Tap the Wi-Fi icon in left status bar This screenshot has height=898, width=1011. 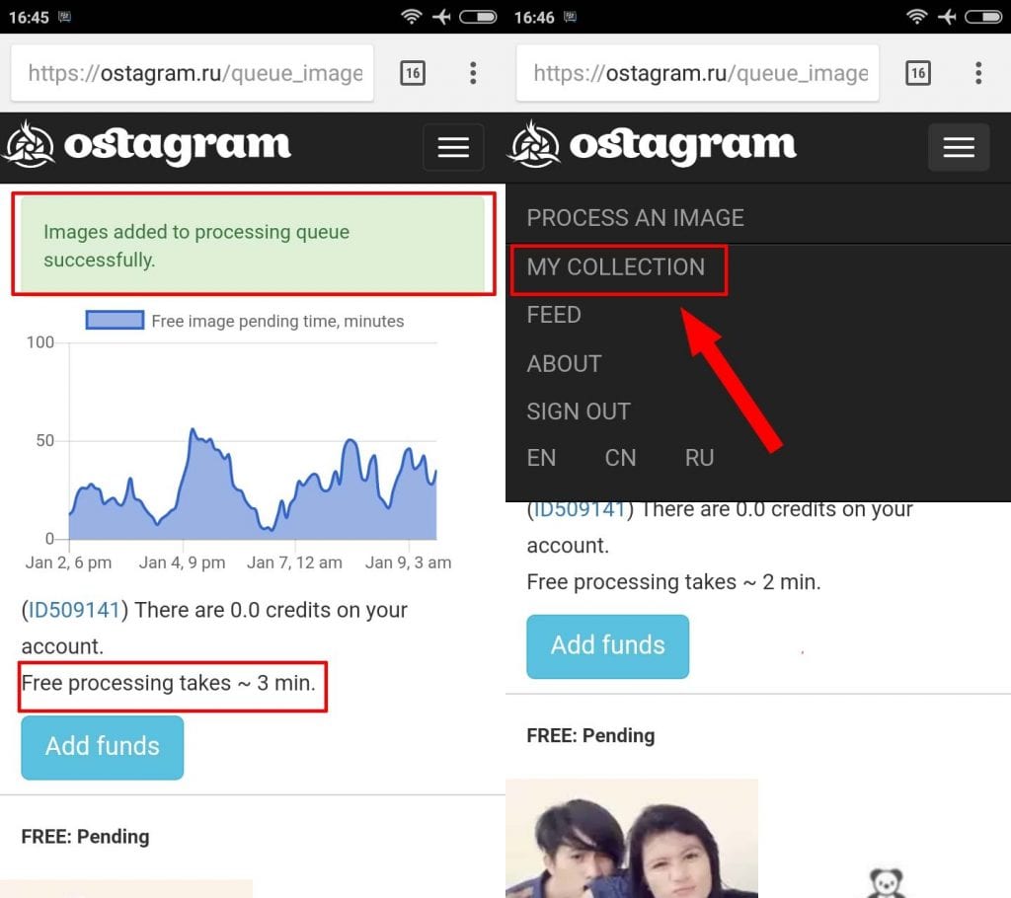[412, 17]
